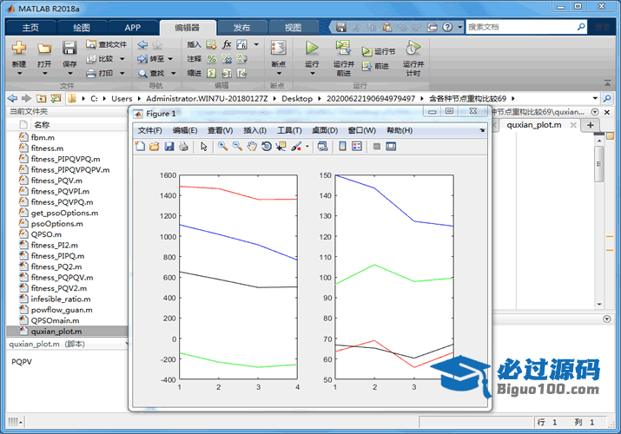
Task: Toggle the Figure insert legend icon
Action: point(357,147)
